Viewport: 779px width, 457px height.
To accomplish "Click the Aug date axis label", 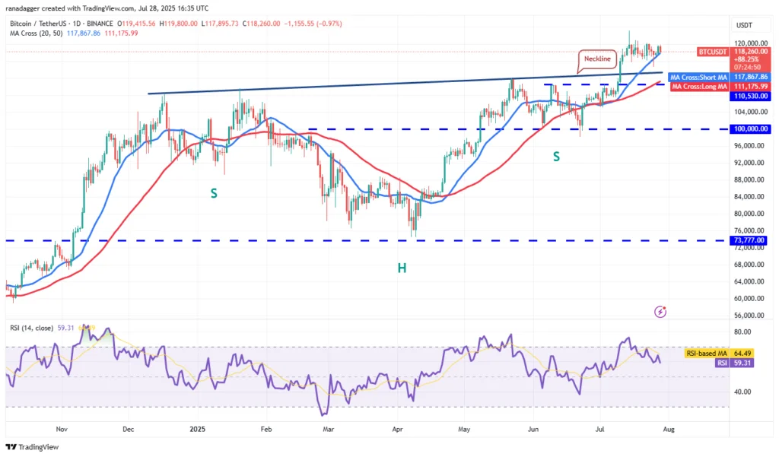I will [669, 429].
